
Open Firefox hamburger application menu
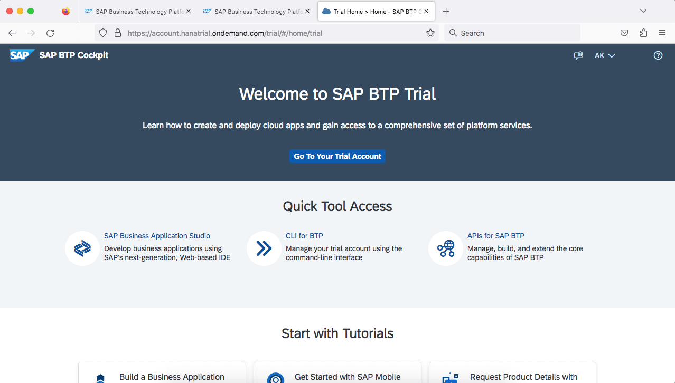point(662,33)
